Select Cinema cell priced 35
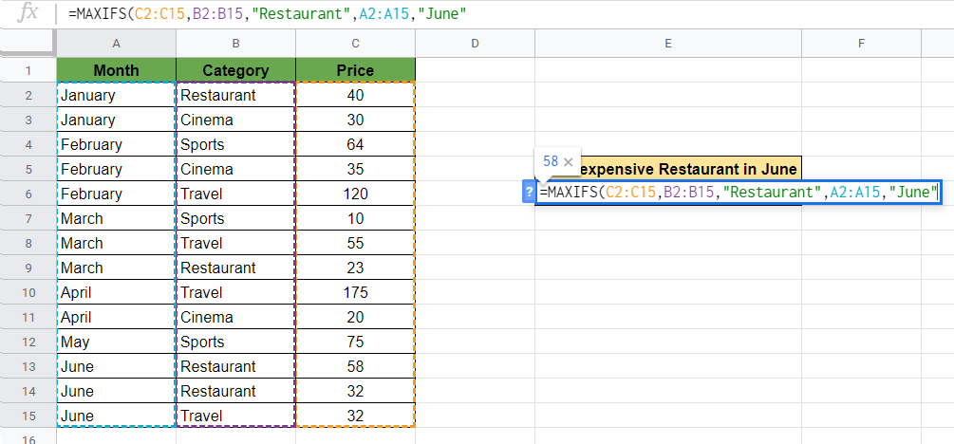The height and width of the screenshot is (444, 954). coord(235,169)
